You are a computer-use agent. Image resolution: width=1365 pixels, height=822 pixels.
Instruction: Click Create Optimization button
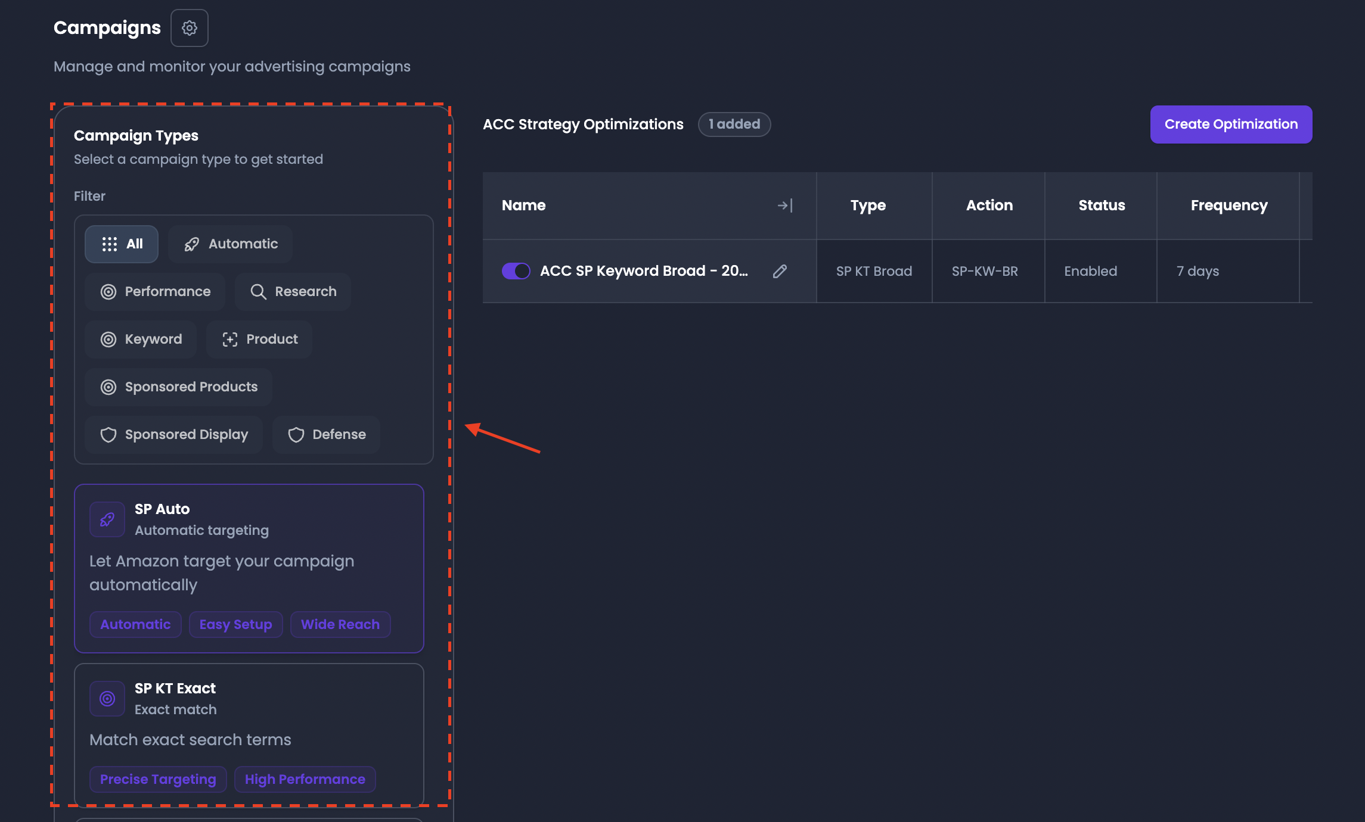pyautogui.click(x=1231, y=124)
